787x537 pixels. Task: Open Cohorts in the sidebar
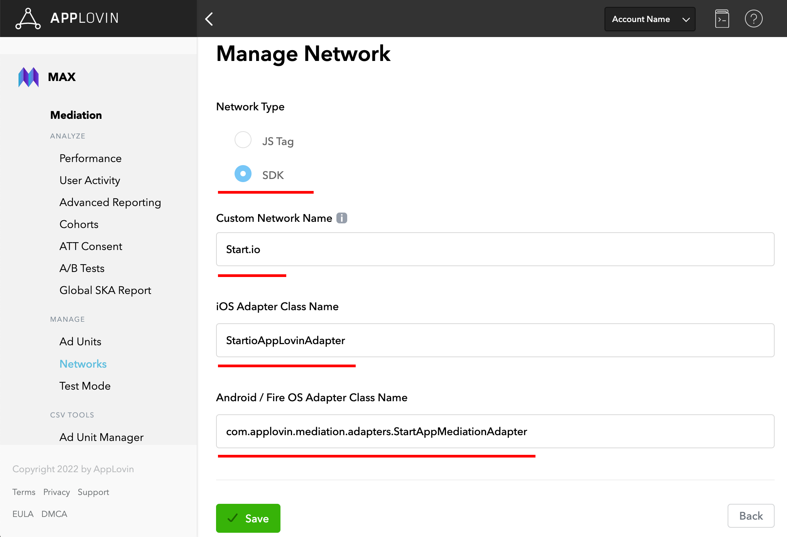point(79,224)
